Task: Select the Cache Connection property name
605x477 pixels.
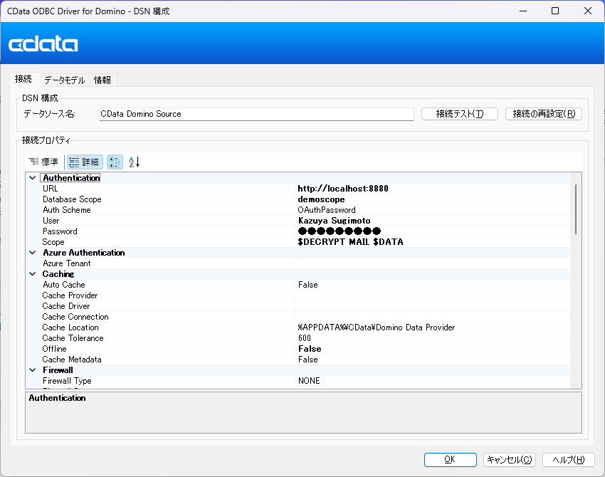Action: [75, 317]
